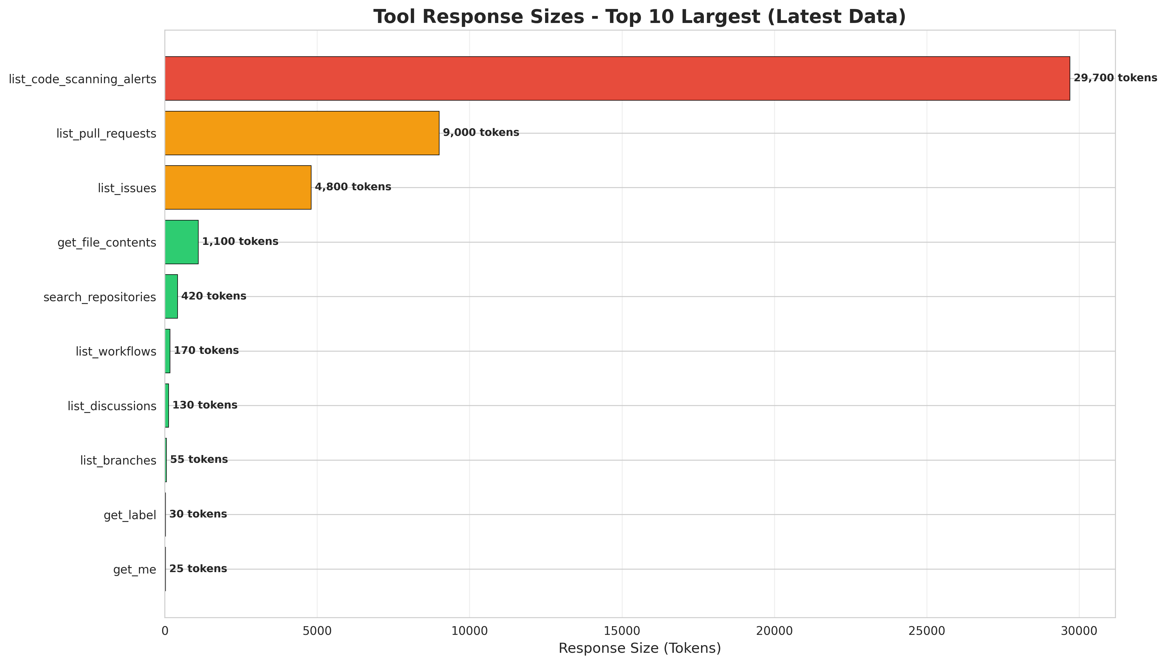Click the 15000 x-axis tick label

(622, 631)
